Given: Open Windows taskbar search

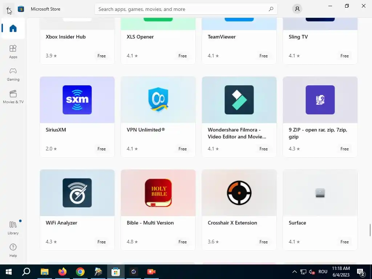Looking at the screenshot, I should [26, 272].
